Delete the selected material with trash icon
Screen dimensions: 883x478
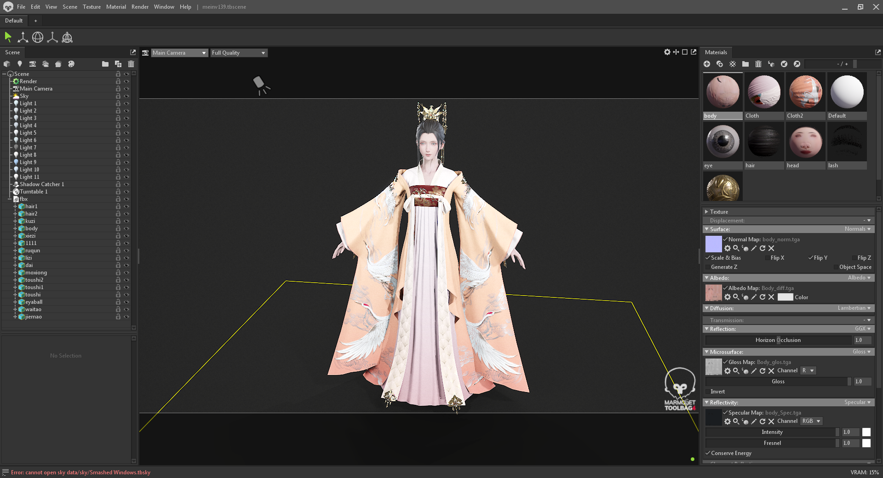(x=758, y=64)
